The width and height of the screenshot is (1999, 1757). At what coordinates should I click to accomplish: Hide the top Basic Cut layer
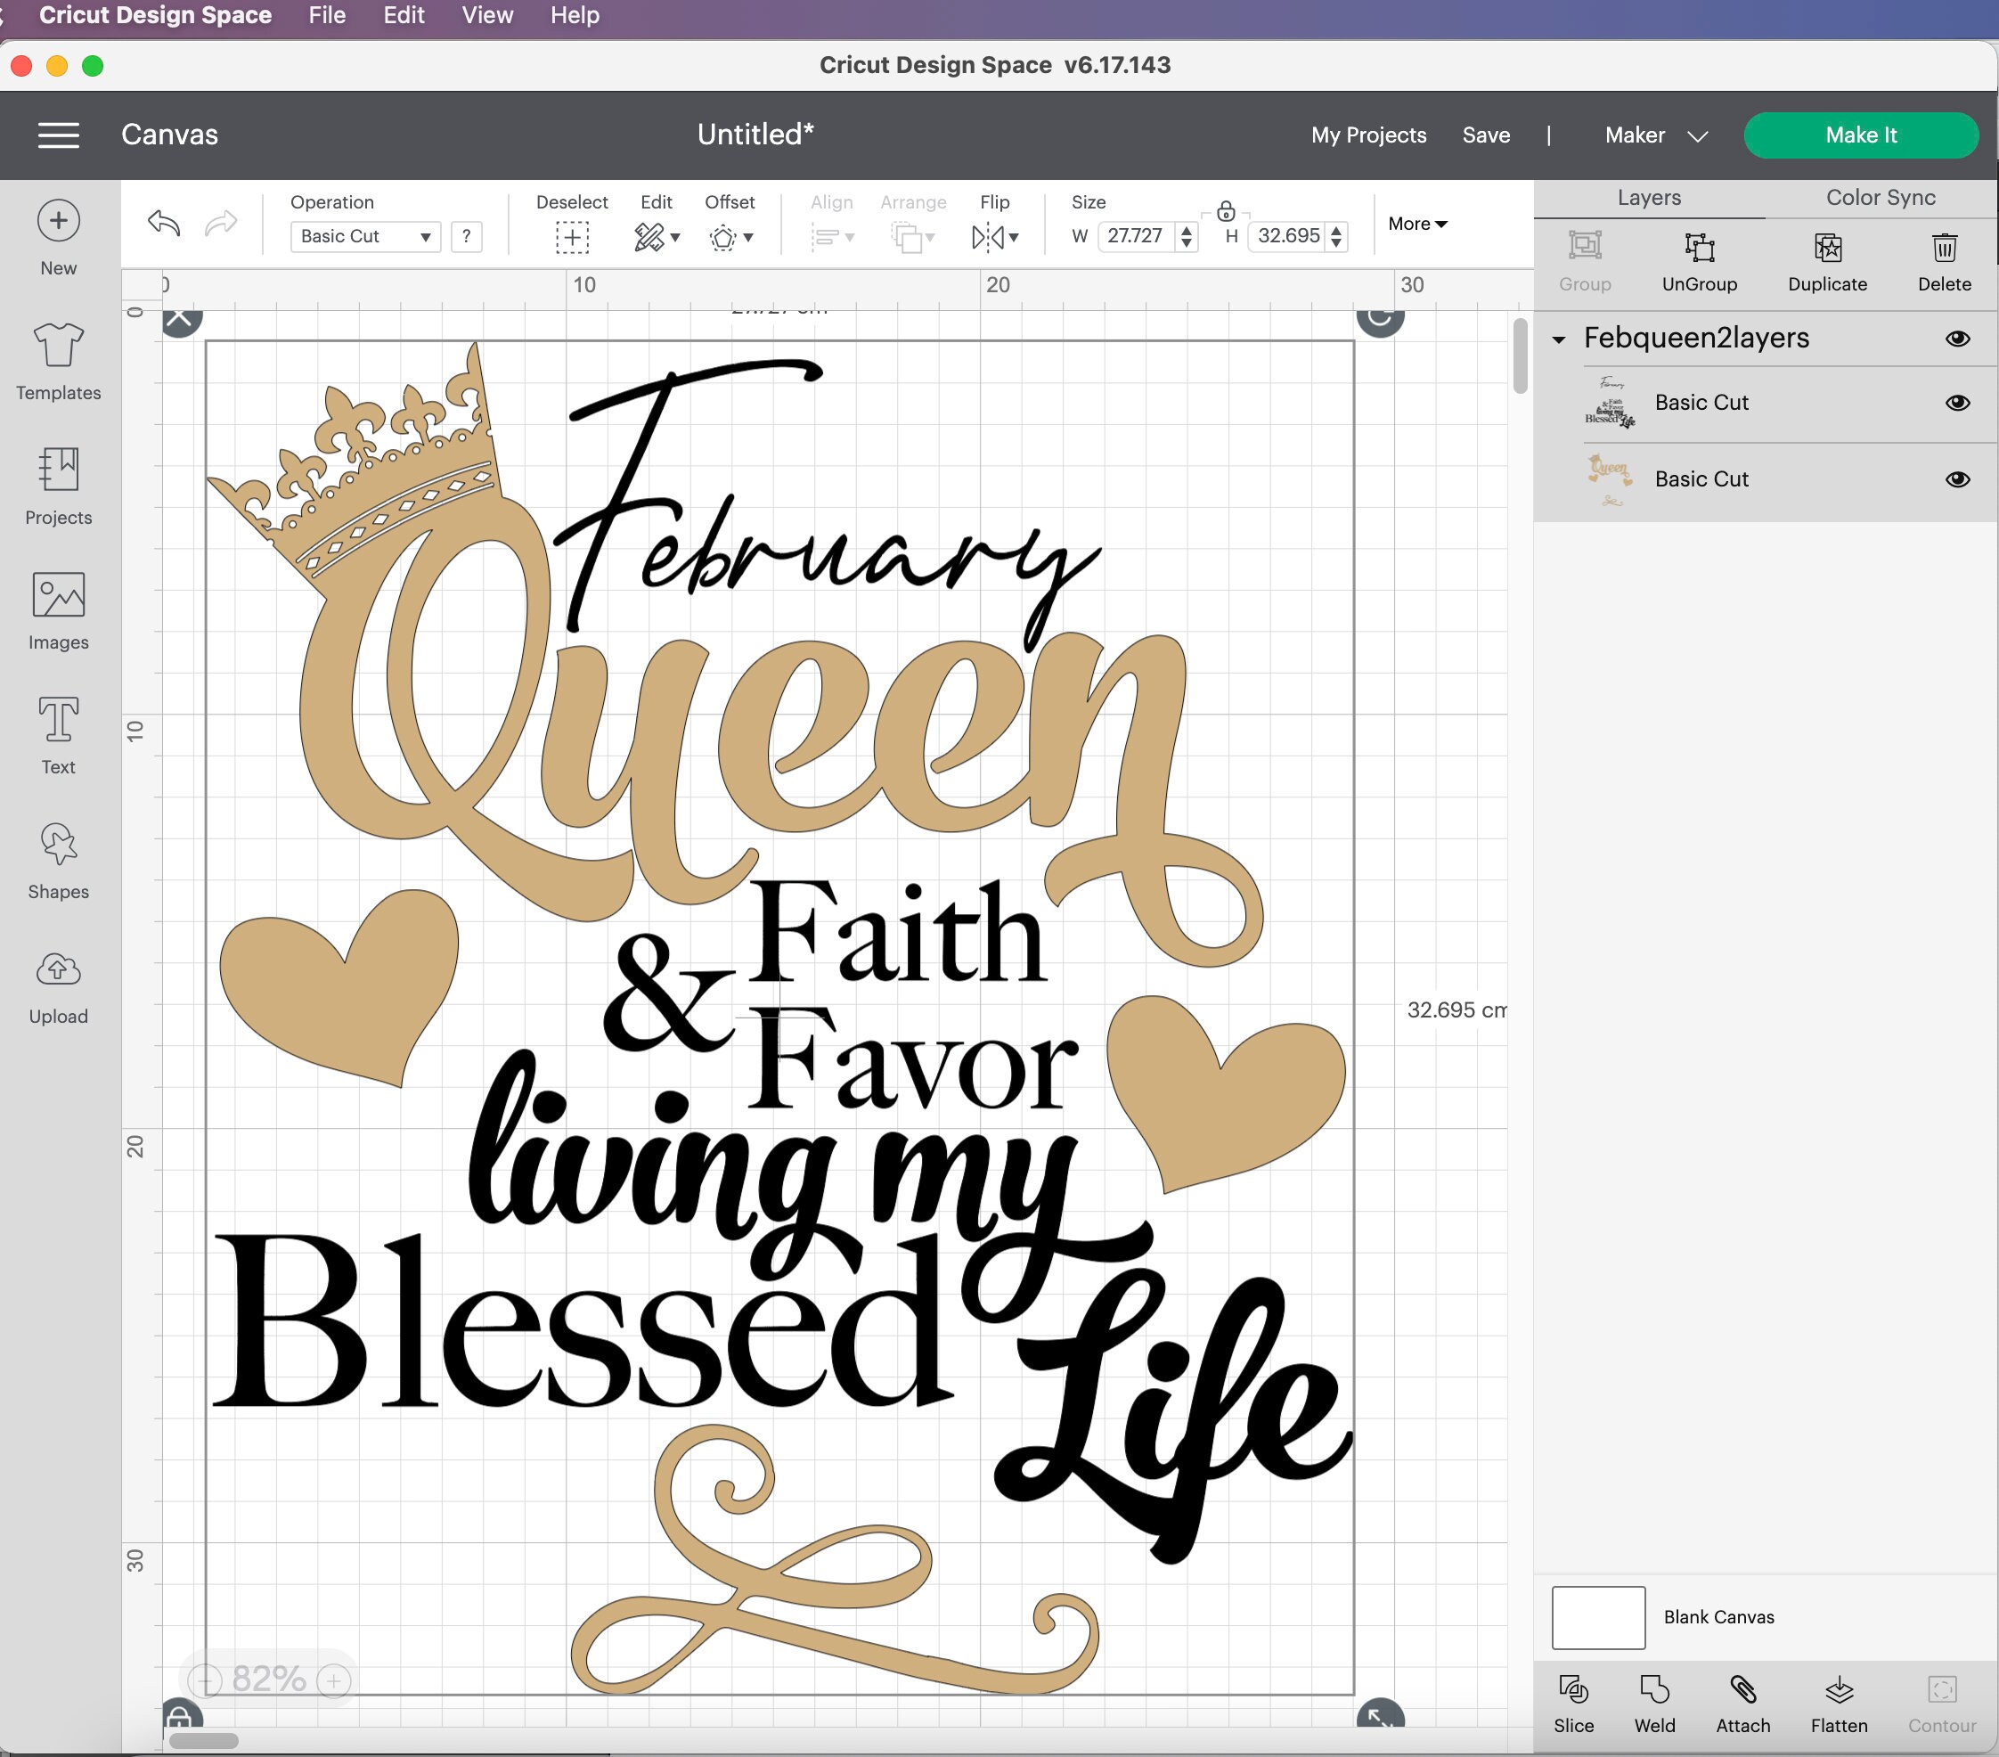click(1958, 402)
